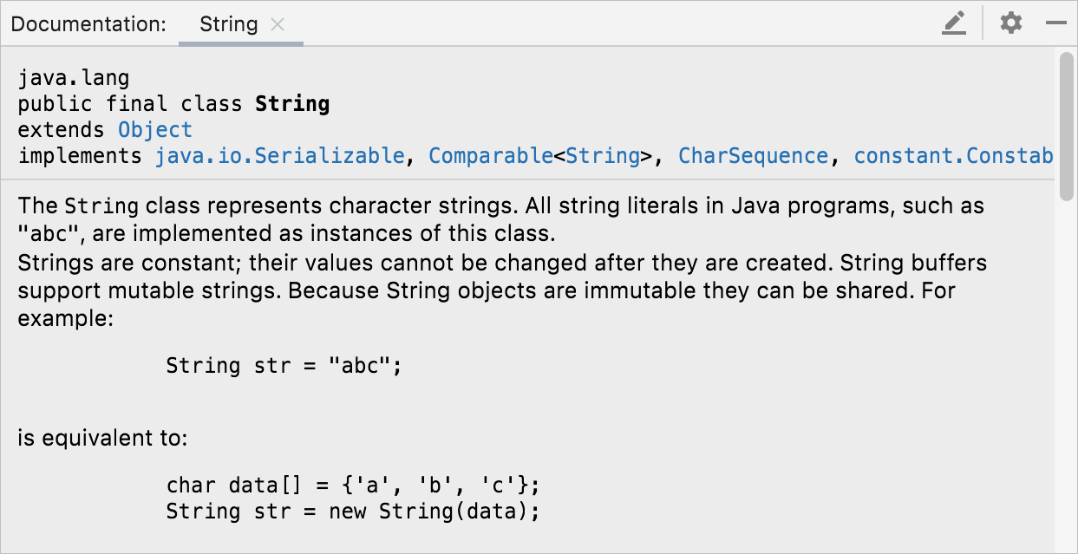
Task: Open the Comparable interface link
Action: (491, 155)
